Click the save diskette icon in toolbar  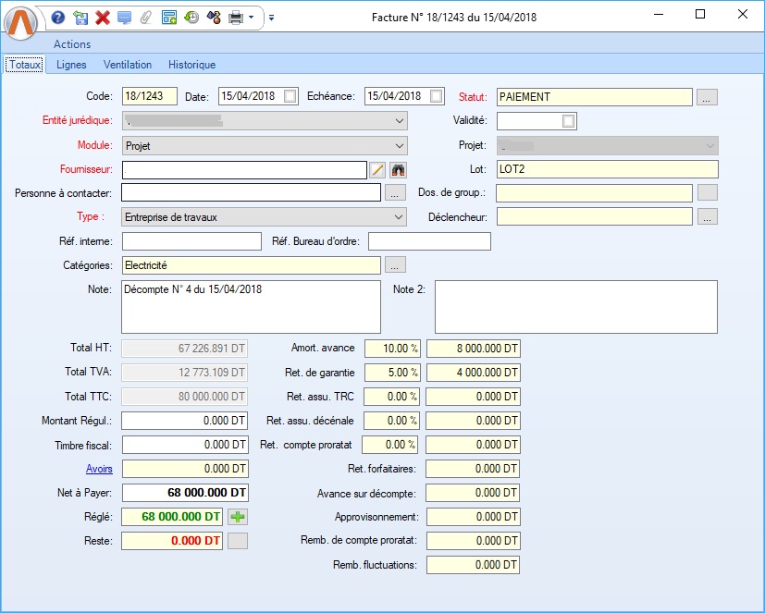click(x=80, y=18)
